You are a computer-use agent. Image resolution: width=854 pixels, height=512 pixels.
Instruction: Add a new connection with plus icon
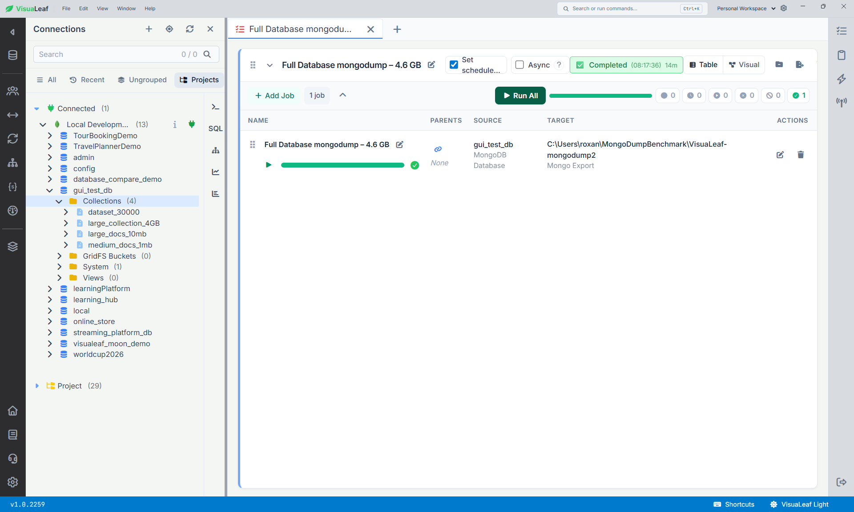[x=149, y=29]
